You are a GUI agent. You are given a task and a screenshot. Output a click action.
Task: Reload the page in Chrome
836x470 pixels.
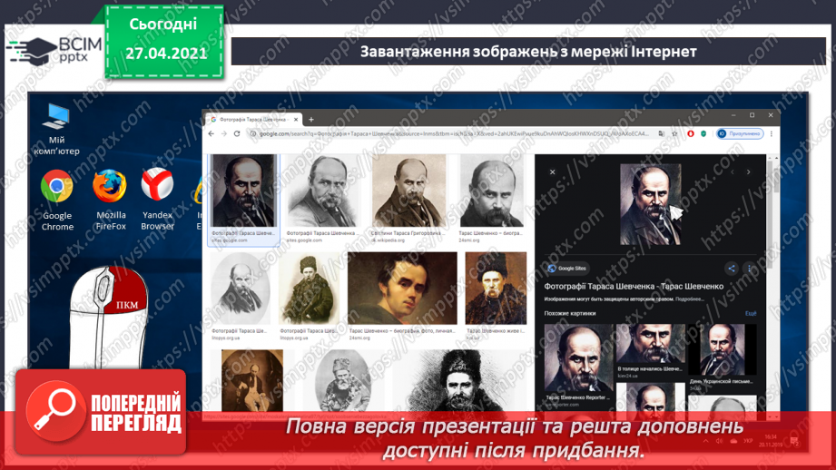pos(237,133)
